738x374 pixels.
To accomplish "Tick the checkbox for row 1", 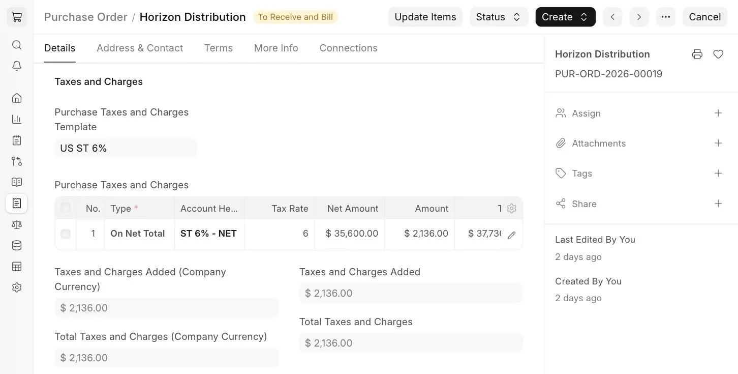I will [x=66, y=234].
